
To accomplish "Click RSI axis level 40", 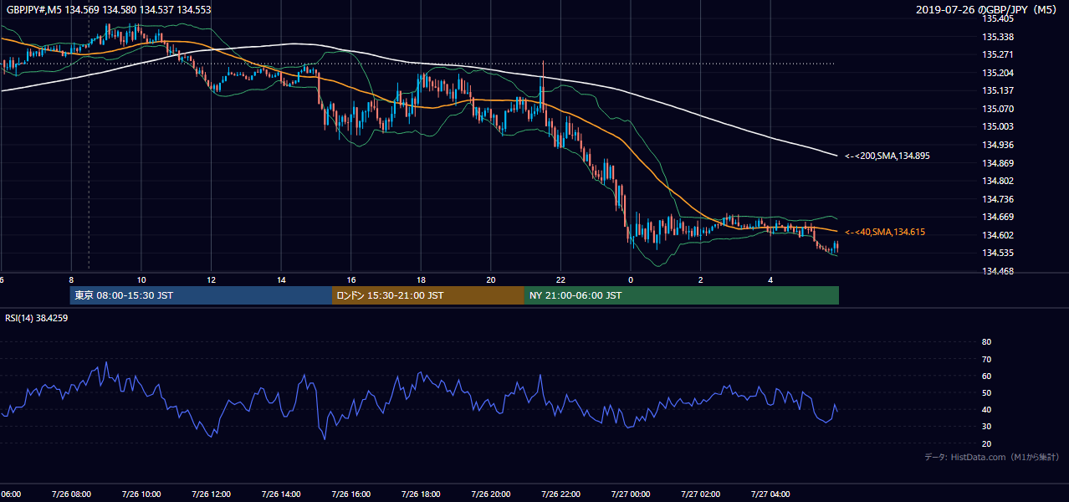I will pyautogui.click(x=986, y=410).
